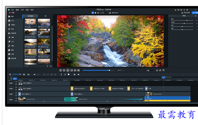
Task: Select the 我的媒体 tab
Action: pyautogui.click(x=31, y=16)
